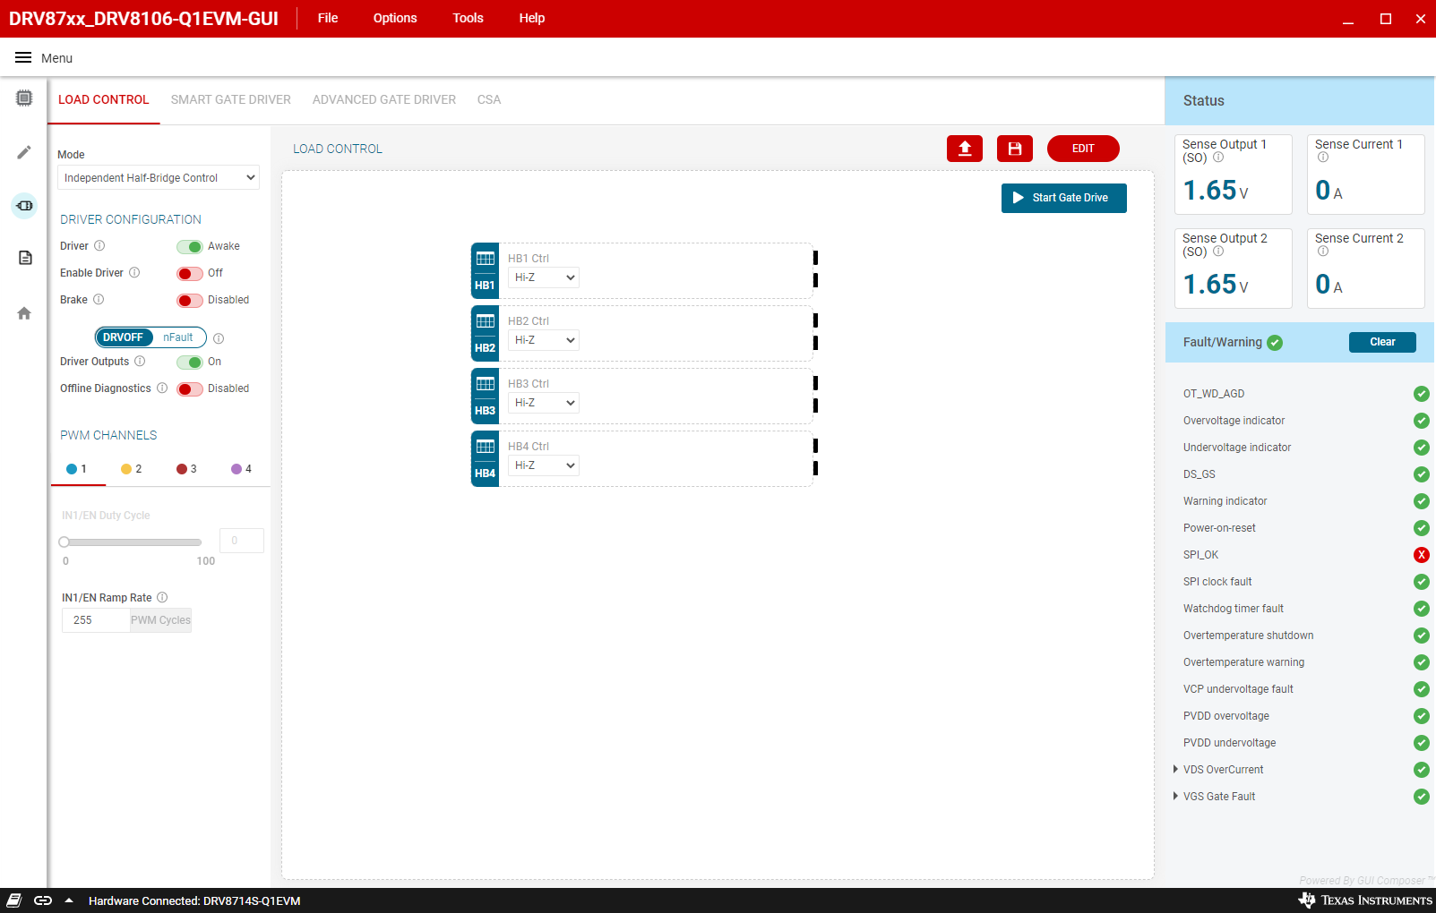Click the red SPI_OK fault indicator
Image resolution: width=1436 pixels, height=913 pixels.
(1421, 555)
